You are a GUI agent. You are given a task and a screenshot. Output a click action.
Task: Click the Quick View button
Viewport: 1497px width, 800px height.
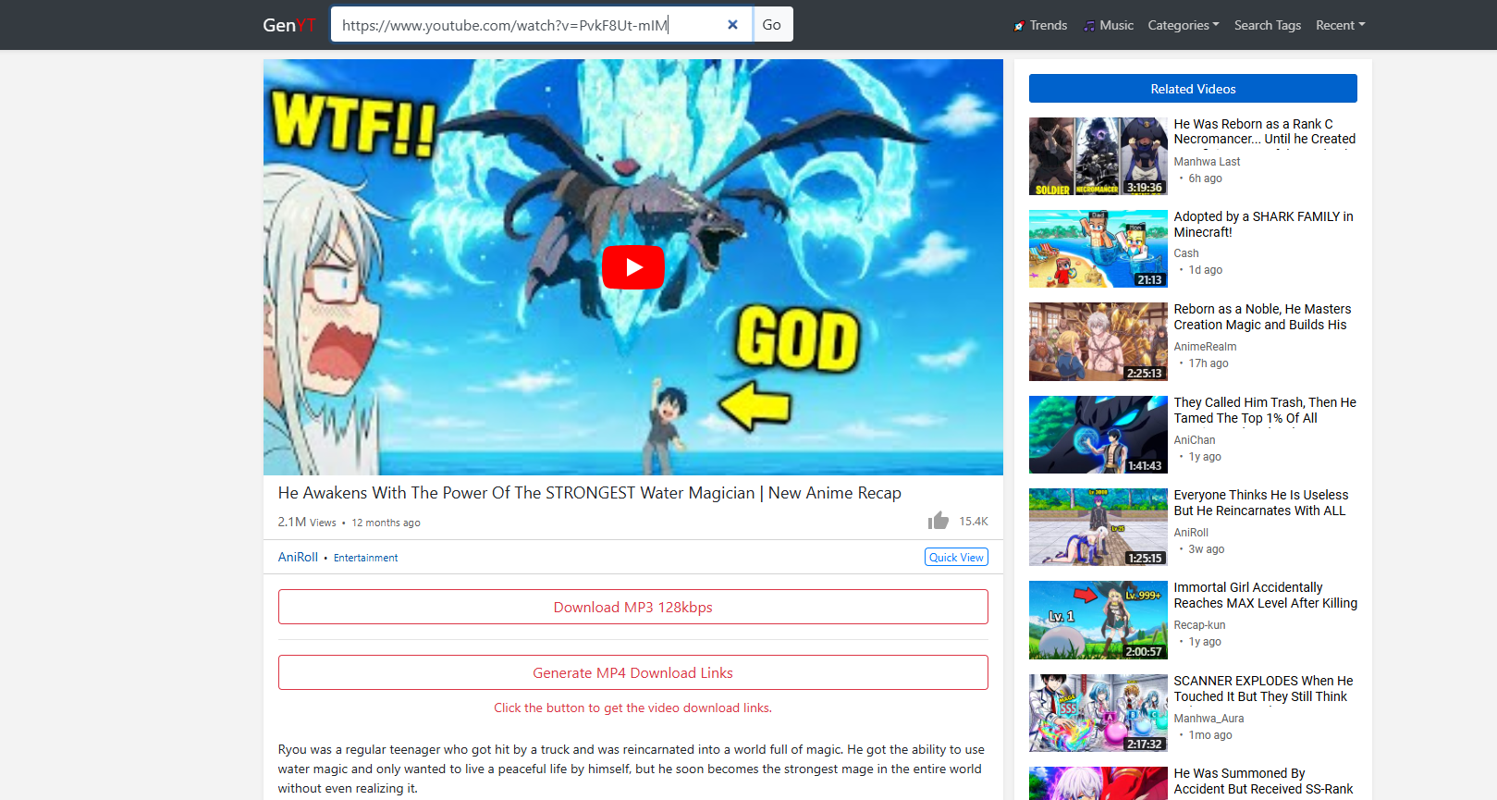coord(956,557)
